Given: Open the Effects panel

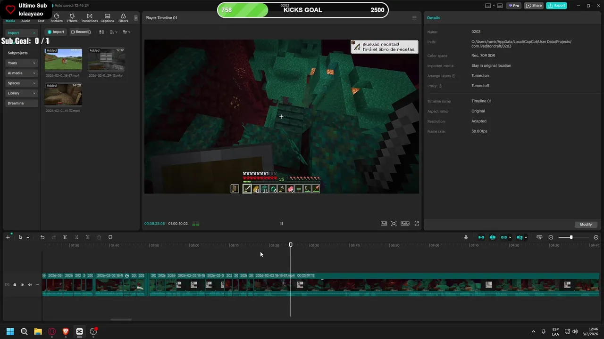Looking at the screenshot, I should coord(72,18).
